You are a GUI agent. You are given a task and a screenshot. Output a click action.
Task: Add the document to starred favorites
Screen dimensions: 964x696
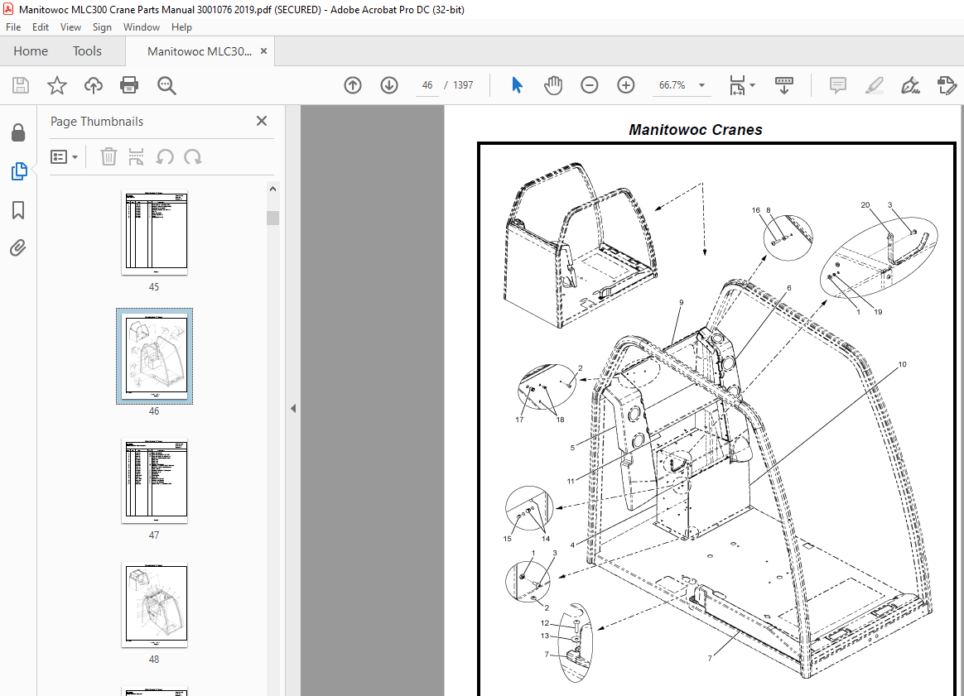pos(56,84)
